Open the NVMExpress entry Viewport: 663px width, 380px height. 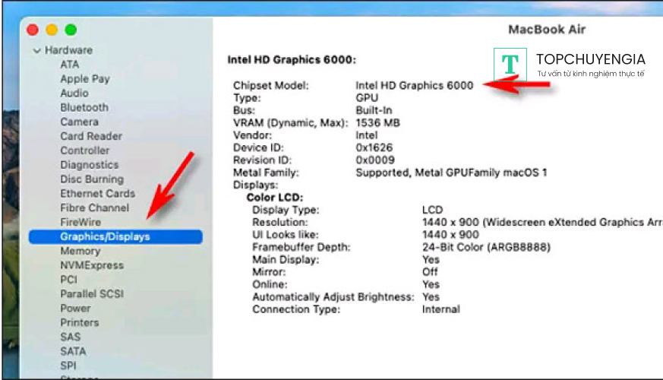[x=92, y=265]
